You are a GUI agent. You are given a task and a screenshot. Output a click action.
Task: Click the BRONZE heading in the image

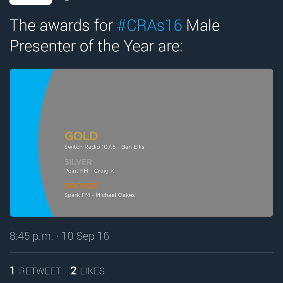point(81,186)
